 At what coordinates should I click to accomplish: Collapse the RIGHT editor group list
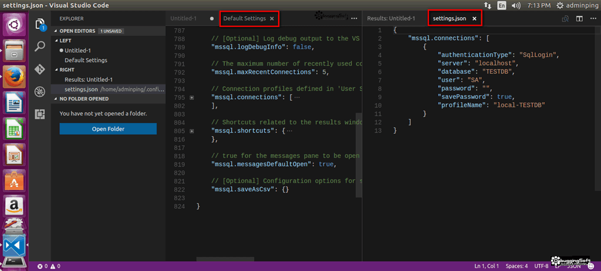67,70
